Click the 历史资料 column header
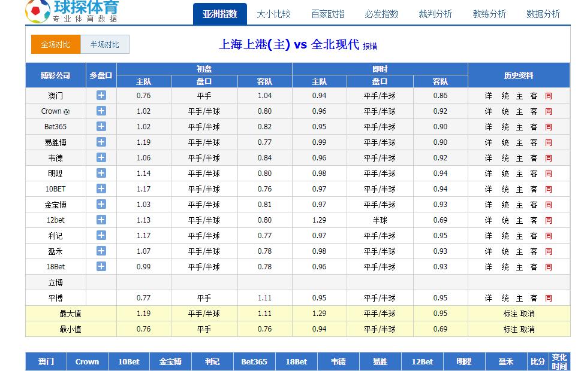Image resolution: width=581 pixels, height=371 pixels. pyautogui.click(x=519, y=75)
